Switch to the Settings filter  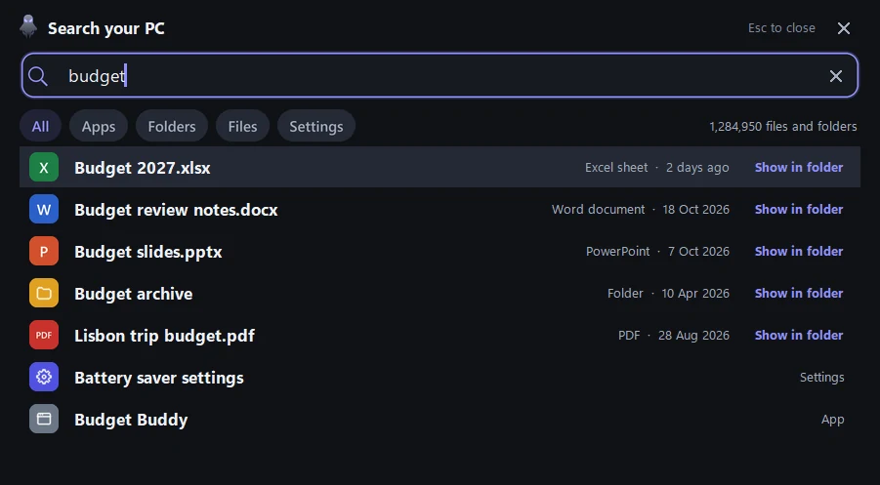point(316,126)
